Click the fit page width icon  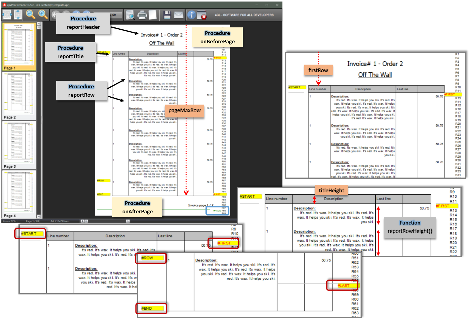[6, 15]
